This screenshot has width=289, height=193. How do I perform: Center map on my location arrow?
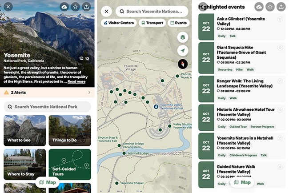click(183, 51)
